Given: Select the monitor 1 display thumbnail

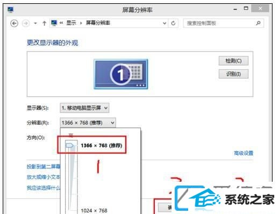Looking at the screenshot, I should pos(121,74).
